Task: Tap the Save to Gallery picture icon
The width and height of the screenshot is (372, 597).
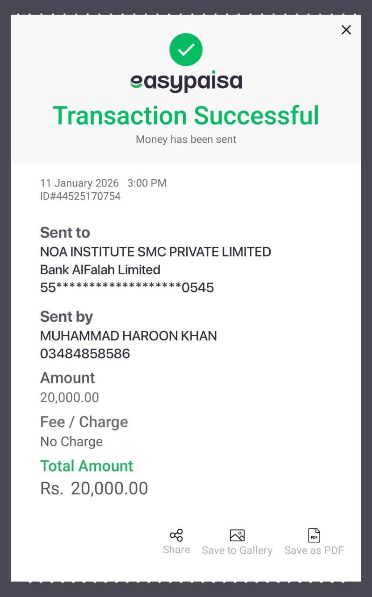Action: pyautogui.click(x=237, y=535)
